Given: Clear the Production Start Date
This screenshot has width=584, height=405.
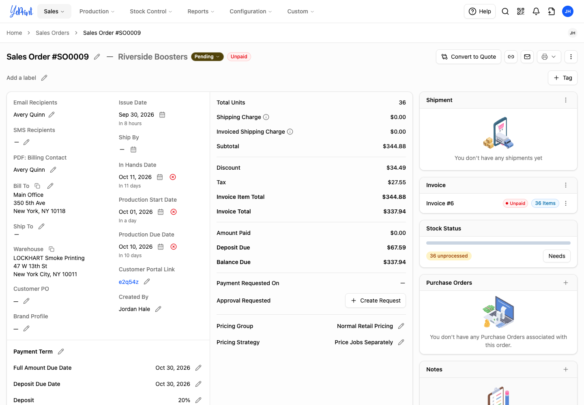Looking at the screenshot, I should (x=174, y=212).
